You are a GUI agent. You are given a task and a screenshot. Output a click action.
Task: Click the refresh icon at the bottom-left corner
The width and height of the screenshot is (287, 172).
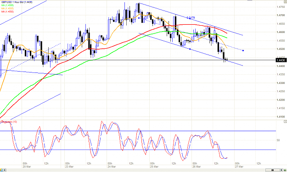(1, 170)
